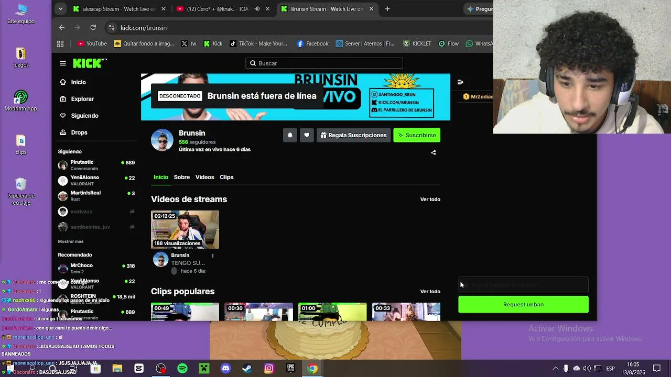Switch to the Clips tab
This screenshot has width=671, height=377.
tap(226, 177)
